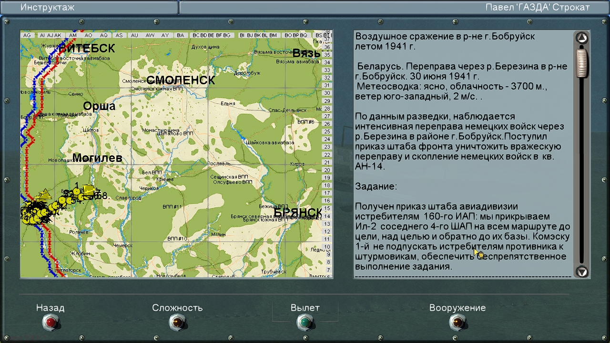This screenshot has width=610, height=343.
Task: Select СМОЛЕНСК city label on the map
Action: click(181, 80)
